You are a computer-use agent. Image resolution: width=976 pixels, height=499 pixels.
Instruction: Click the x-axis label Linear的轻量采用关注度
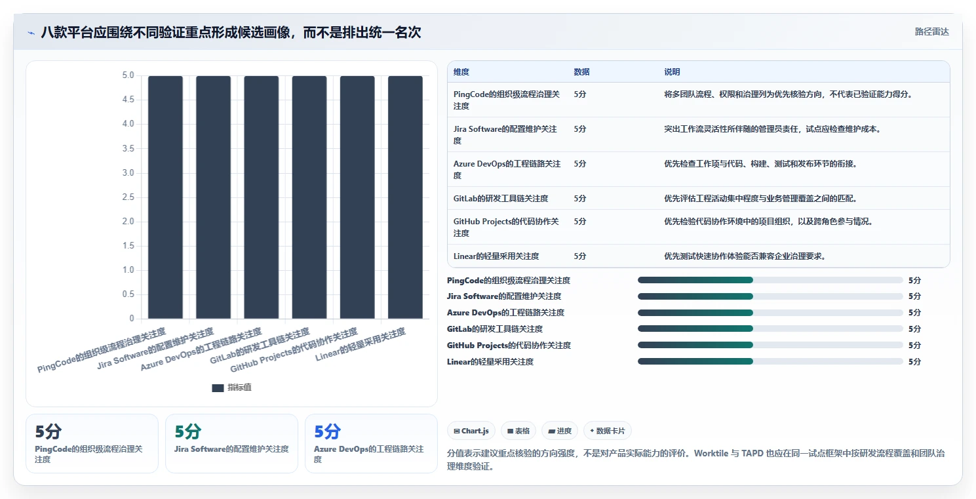coord(361,345)
